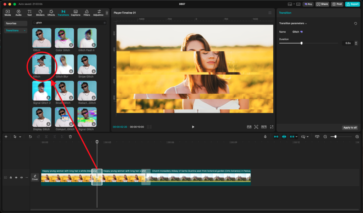Hide the main video track
This screenshot has width=363, height=213.
click(16, 177)
